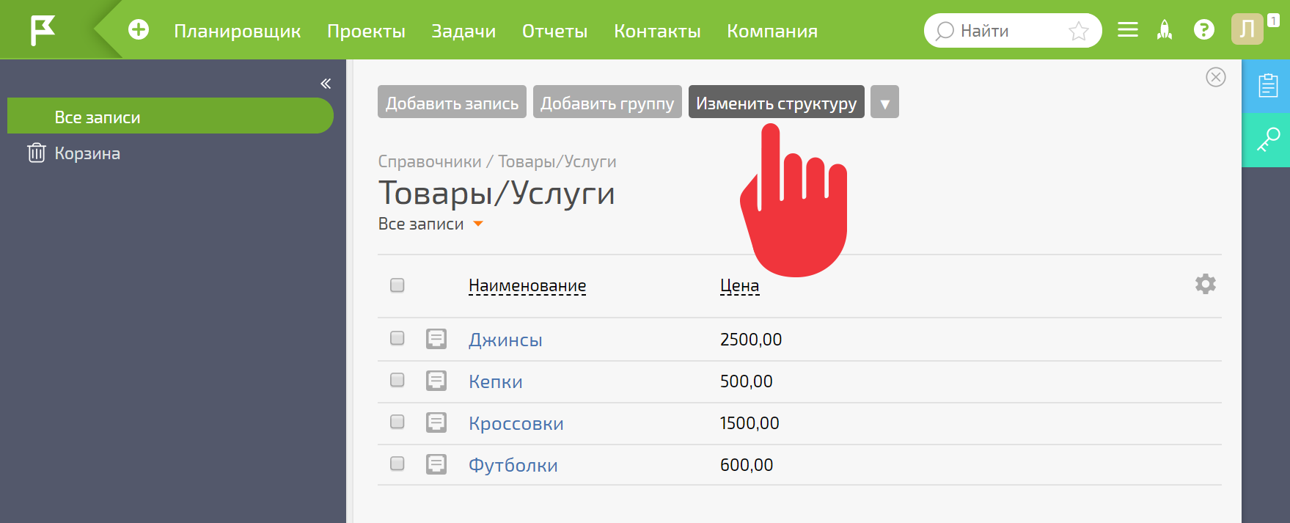
Task: Check the Джинсы row checkbox
Action: tap(397, 338)
